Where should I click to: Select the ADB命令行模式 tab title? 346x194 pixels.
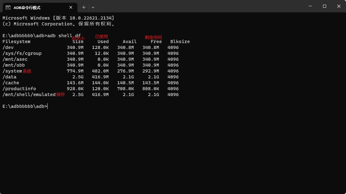click(27, 7)
